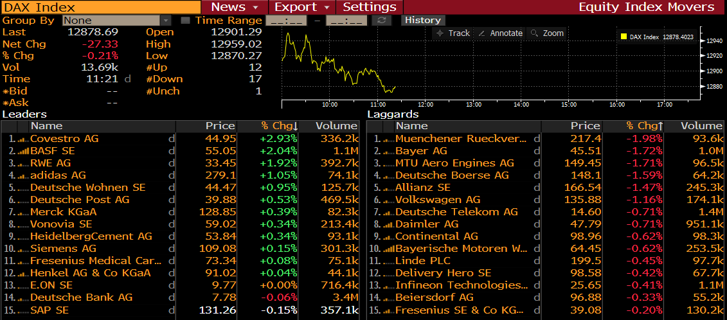Click the History button
This screenshot has height=320, width=727.
pyautogui.click(x=423, y=21)
